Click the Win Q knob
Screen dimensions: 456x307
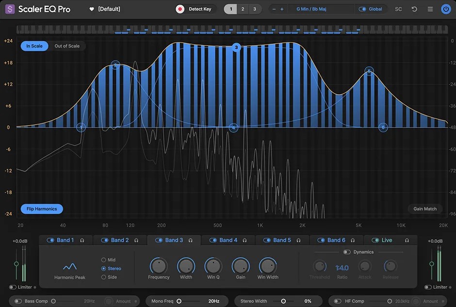click(x=213, y=266)
